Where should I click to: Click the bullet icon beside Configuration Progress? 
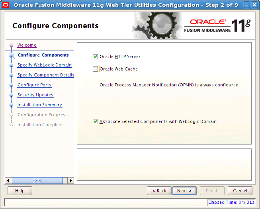(x=11, y=115)
